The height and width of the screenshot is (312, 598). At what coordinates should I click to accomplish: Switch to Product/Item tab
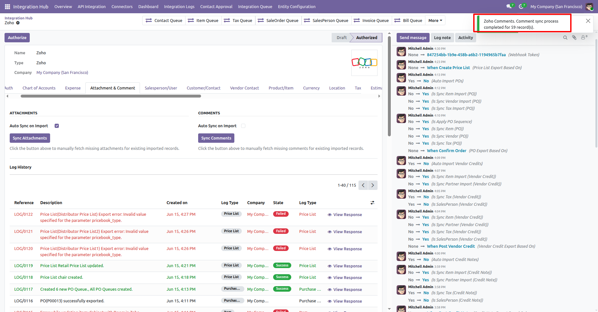click(x=281, y=88)
